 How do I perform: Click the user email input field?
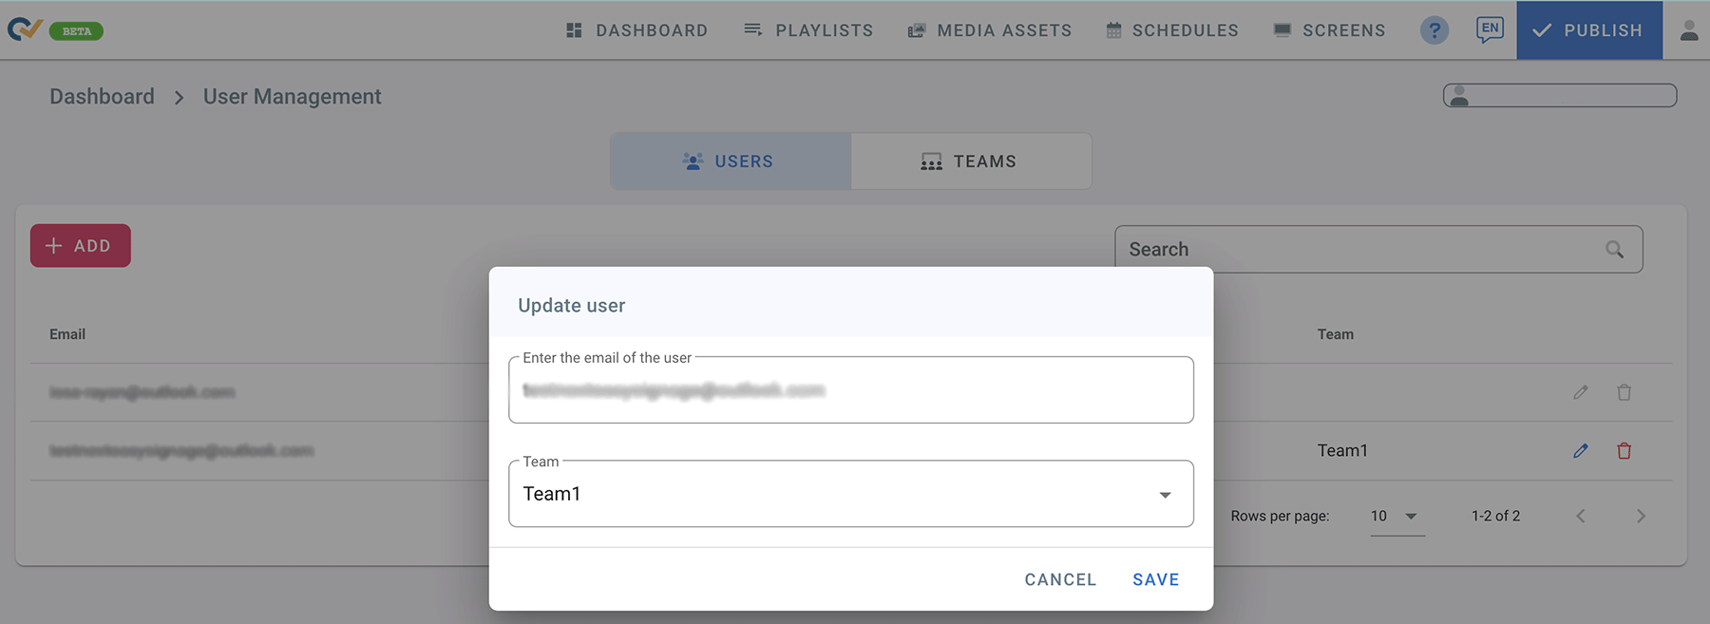click(850, 390)
